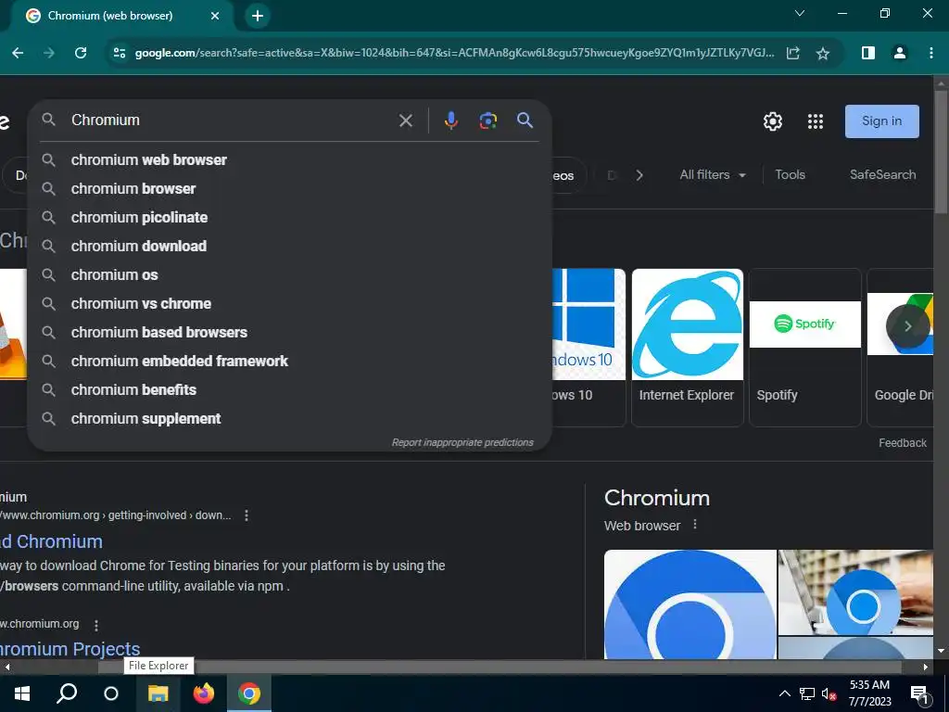Show hidden tray icons chevron
Image resolution: width=949 pixels, height=712 pixels.
784,693
